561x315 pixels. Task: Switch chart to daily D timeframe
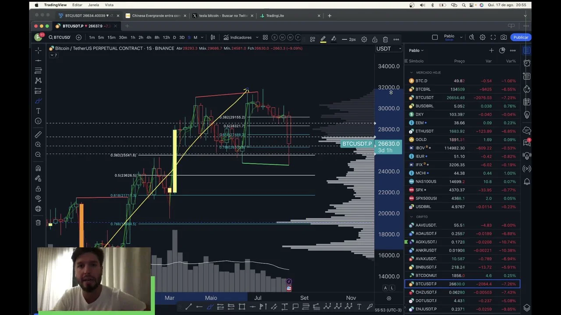click(x=174, y=38)
